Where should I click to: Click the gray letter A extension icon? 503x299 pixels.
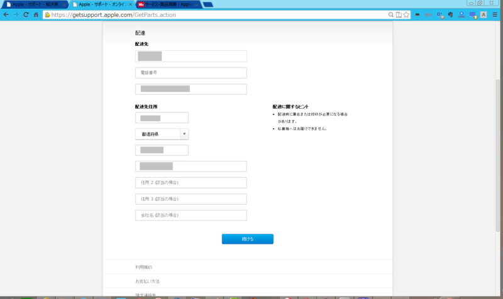coord(484,14)
